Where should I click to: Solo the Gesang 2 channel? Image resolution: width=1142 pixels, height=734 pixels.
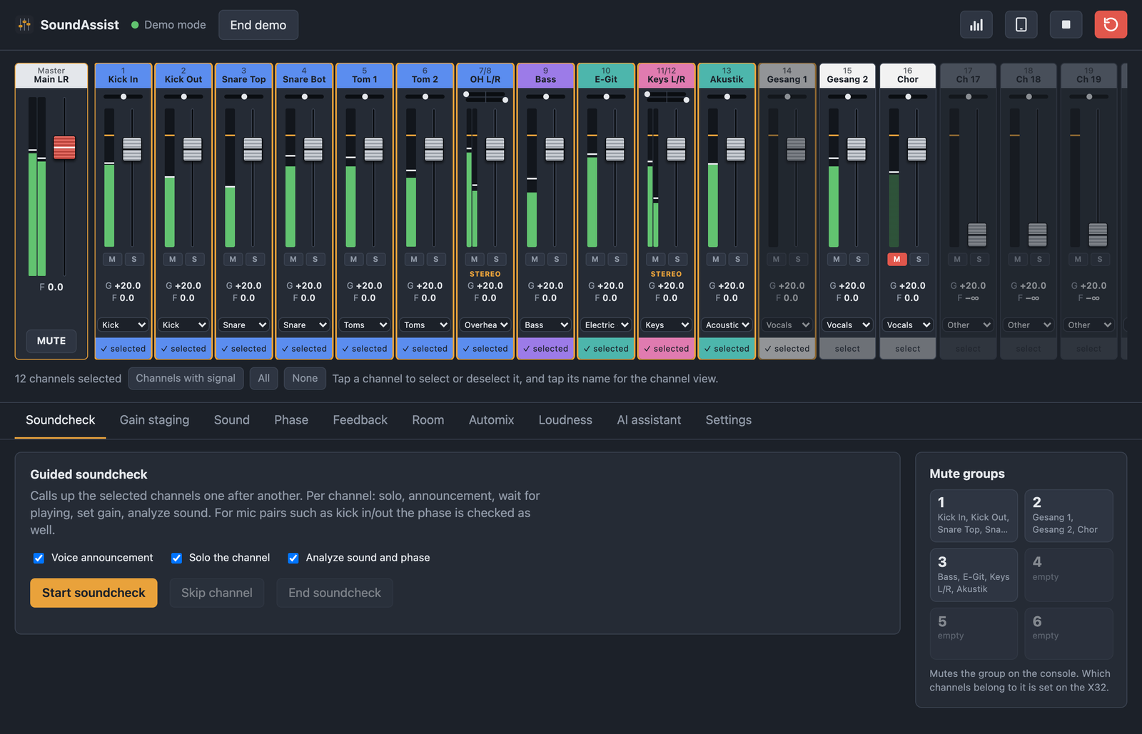(859, 259)
